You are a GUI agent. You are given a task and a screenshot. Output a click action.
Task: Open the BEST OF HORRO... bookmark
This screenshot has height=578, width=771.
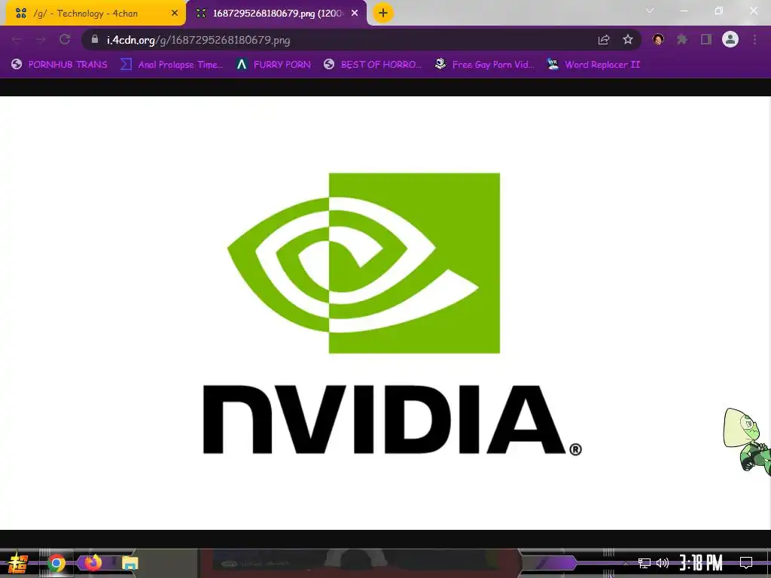(373, 65)
